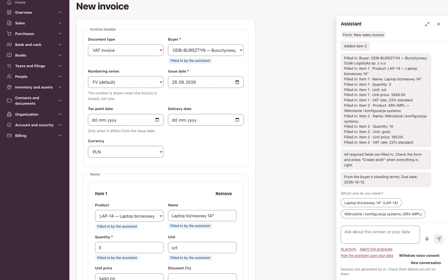Click Withdraw voice consent
The width and height of the screenshot is (448, 280).
tap(419, 256)
